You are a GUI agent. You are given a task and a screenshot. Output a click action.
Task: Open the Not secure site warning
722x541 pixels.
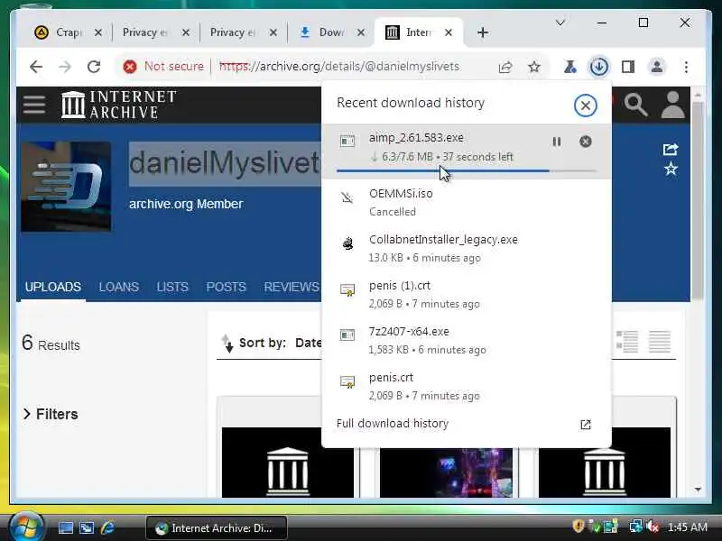point(163,67)
